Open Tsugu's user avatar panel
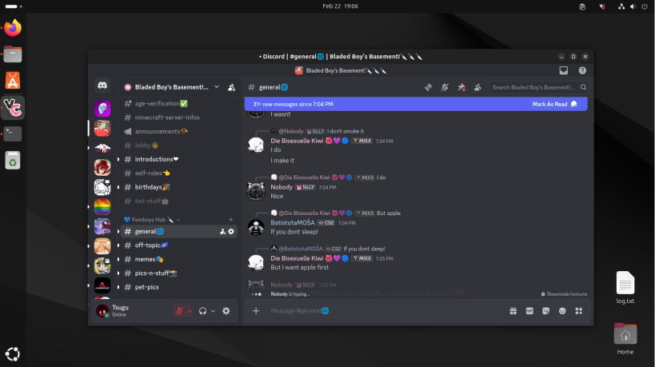Viewport: 655px width, 367px height. point(102,311)
